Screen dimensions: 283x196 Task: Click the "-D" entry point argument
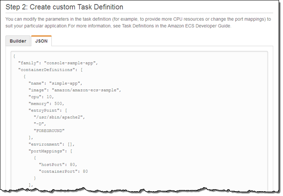39,124
